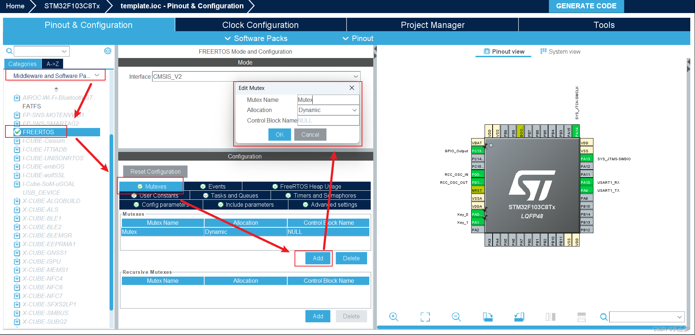Click the category search magnifier icon
The image size is (695, 335).
point(9,51)
